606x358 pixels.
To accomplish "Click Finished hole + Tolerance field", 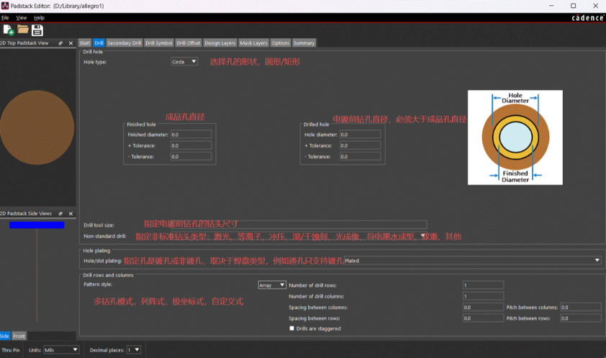I will click(191, 146).
